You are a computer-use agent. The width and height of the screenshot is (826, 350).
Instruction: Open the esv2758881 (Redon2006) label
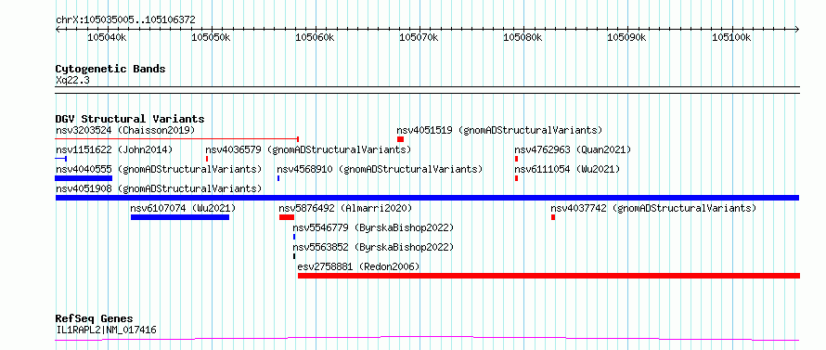359,266
